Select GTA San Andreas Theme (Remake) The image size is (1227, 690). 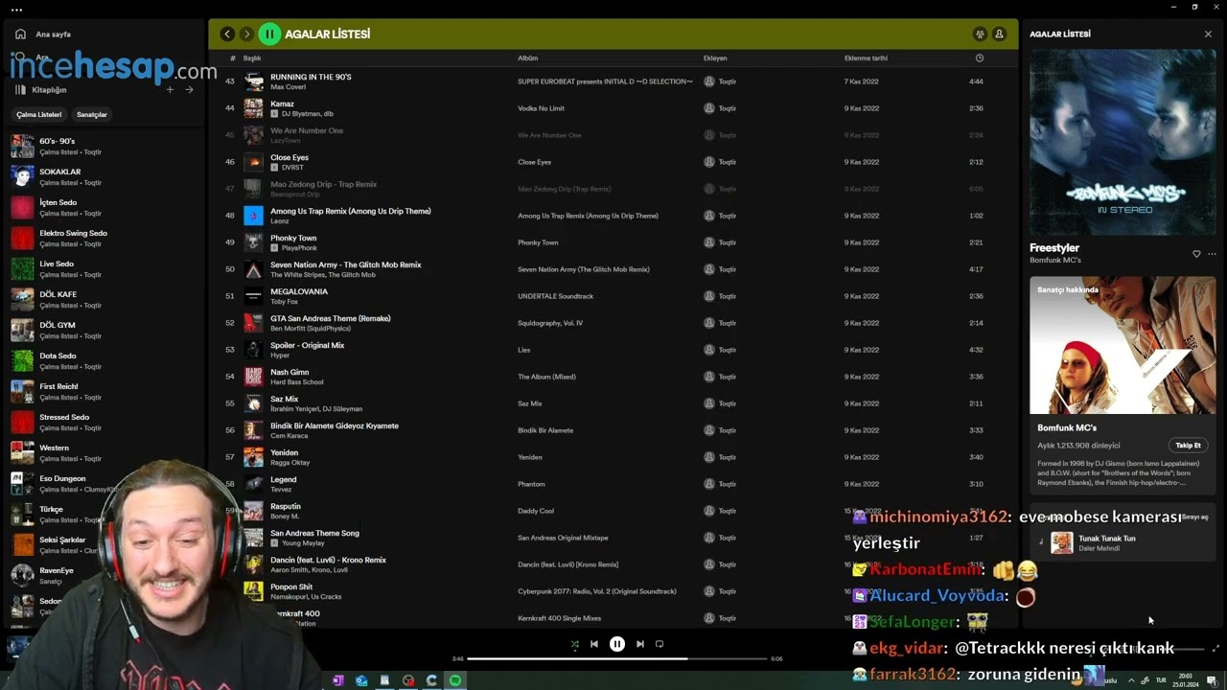coord(331,318)
